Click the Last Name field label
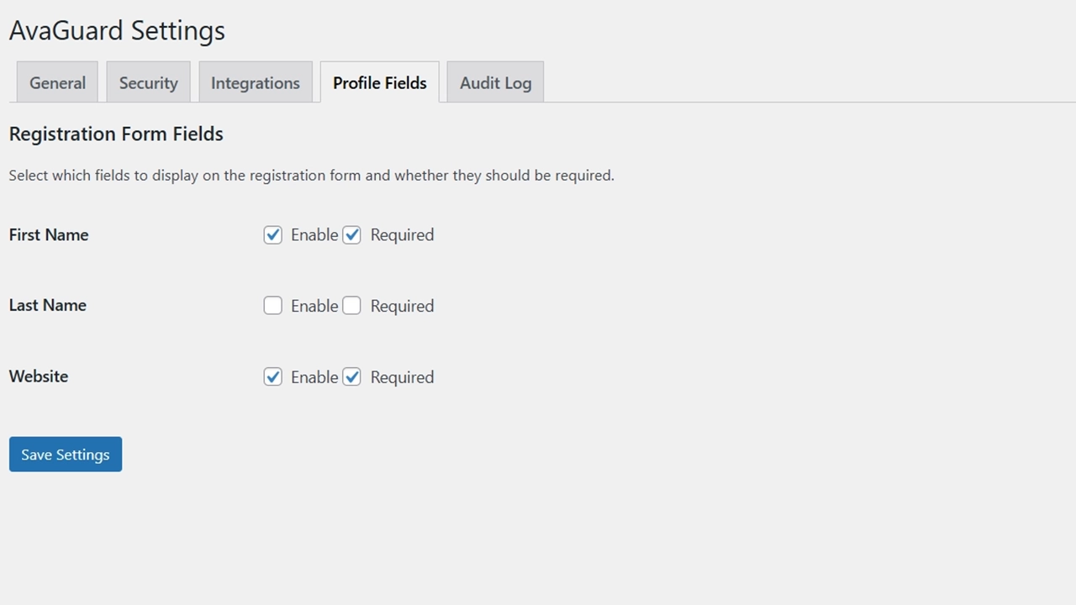Image resolution: width=1076 pixels, height=605 pixels. coord(48,306)
